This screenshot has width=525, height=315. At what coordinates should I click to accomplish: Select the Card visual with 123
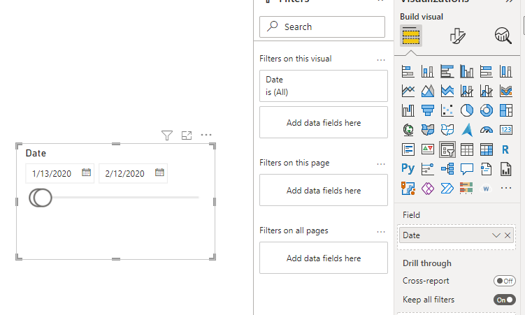point(506,130)
